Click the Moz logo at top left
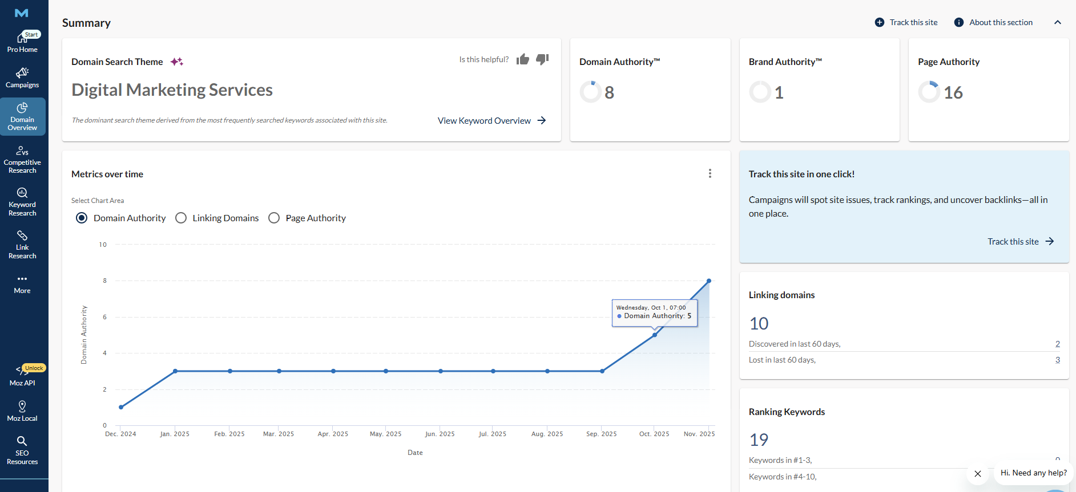 click(22, 13)
